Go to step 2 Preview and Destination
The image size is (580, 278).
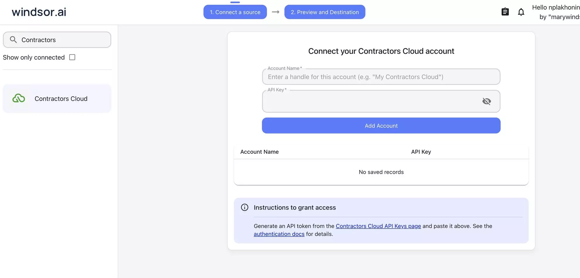[x=325, y=12]
